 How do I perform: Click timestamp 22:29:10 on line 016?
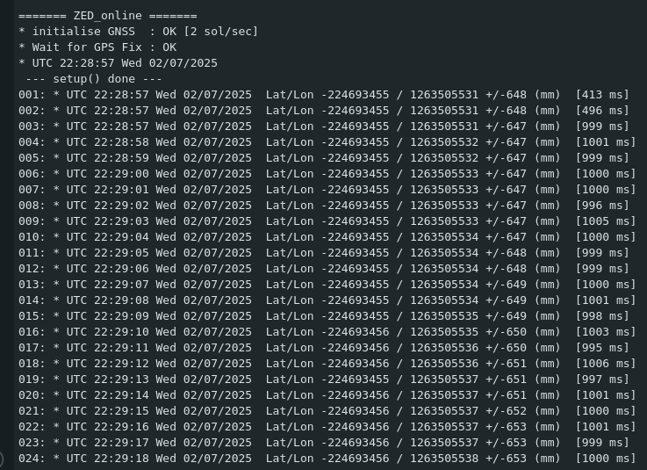[x=121, y=332]
